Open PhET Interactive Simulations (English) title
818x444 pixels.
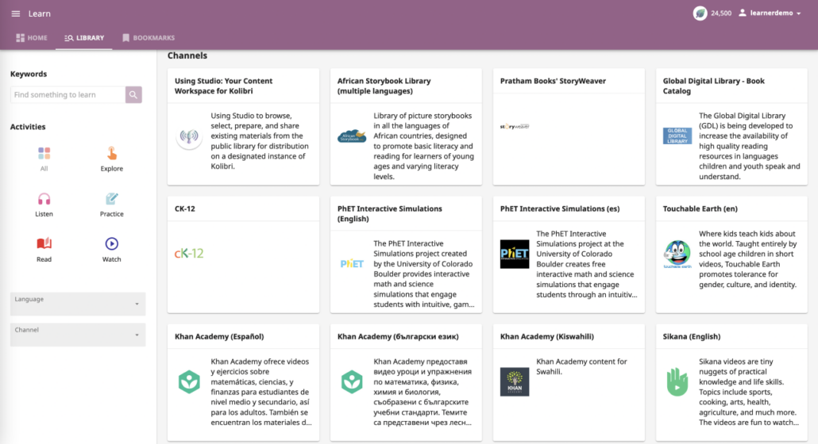tap(390, 213)
